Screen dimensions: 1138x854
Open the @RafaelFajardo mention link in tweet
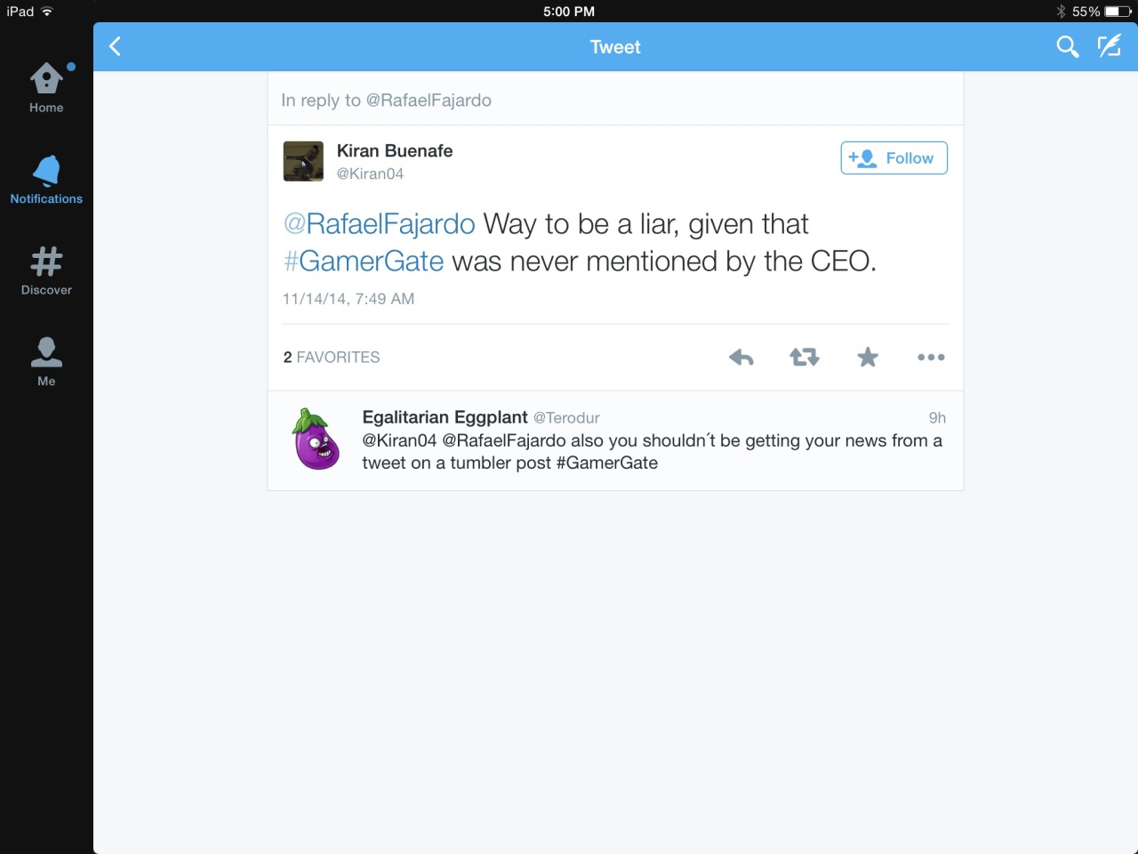pos(380,224)
